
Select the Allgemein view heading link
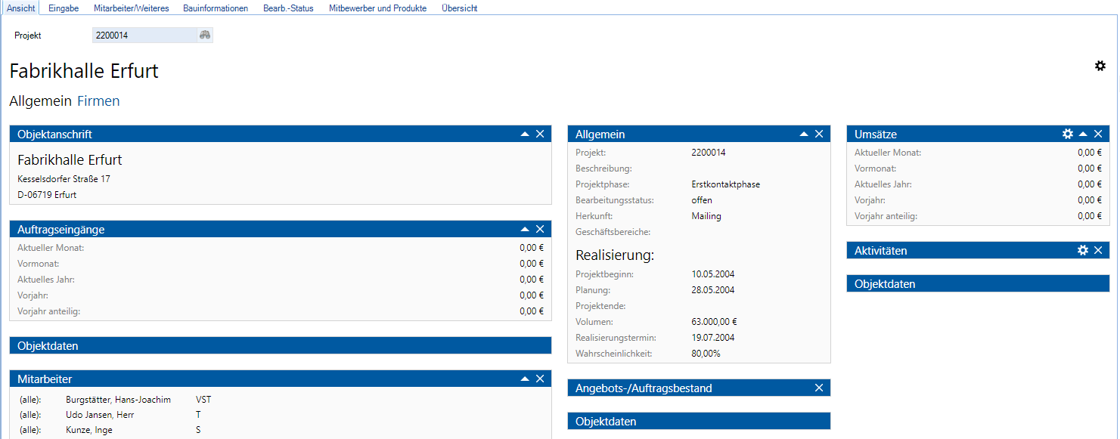click(40, 101)
